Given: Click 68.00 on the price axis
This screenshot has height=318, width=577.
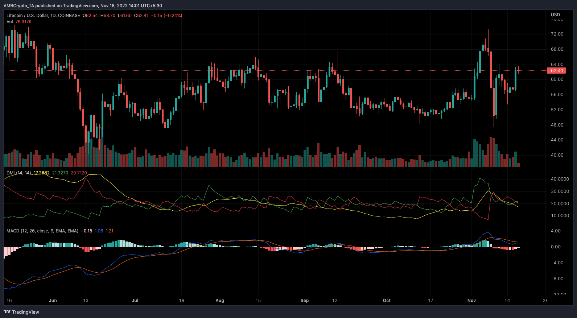Looking at the screenshot, I should [557, 49].
